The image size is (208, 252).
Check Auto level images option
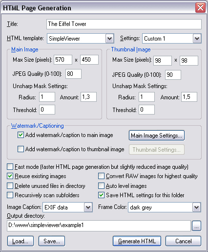click(101, 185)
